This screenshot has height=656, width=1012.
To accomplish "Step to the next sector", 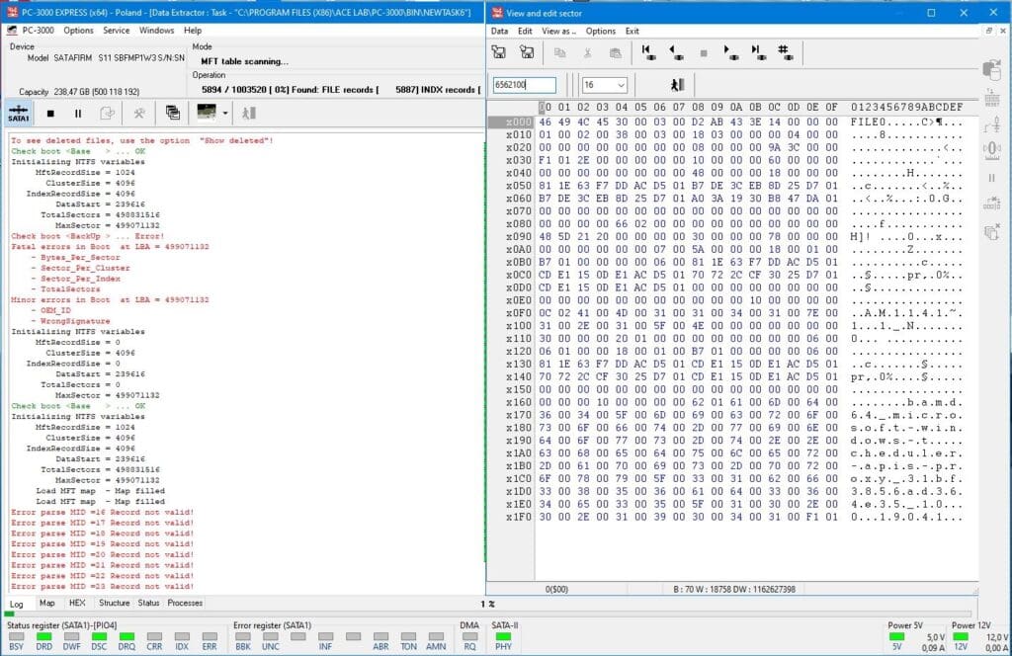I will (x=729, y=52).
